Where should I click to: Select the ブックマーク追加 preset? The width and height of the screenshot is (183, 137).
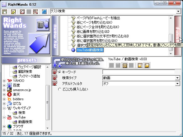pyautogui.click(x=29, y=76)
